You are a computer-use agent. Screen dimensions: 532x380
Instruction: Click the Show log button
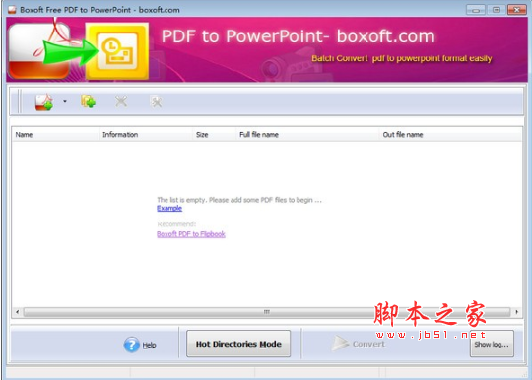pos(492,345)
